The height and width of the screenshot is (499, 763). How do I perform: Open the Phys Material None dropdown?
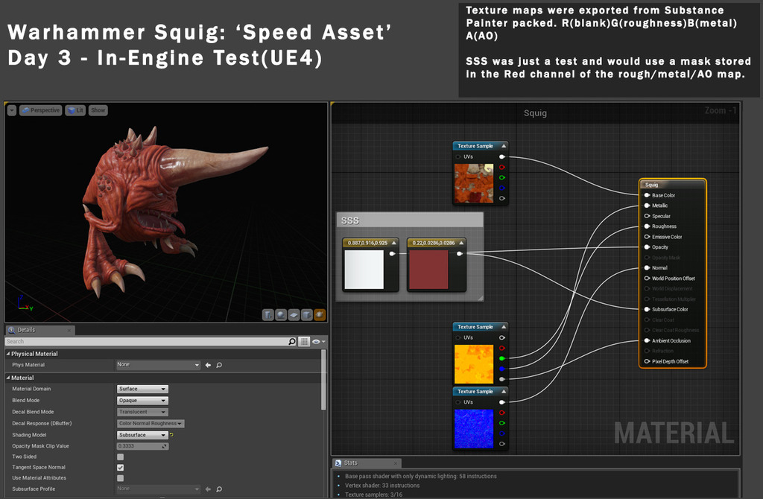(159, 365)
